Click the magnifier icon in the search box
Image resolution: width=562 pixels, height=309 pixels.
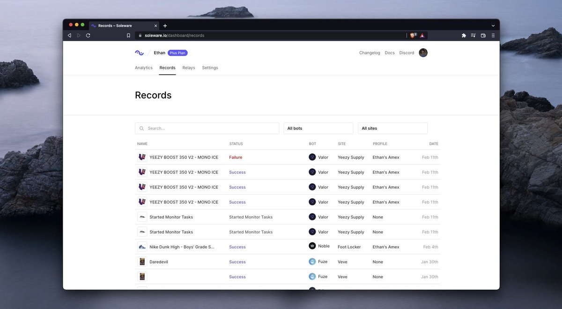click(x=141, y=128)
